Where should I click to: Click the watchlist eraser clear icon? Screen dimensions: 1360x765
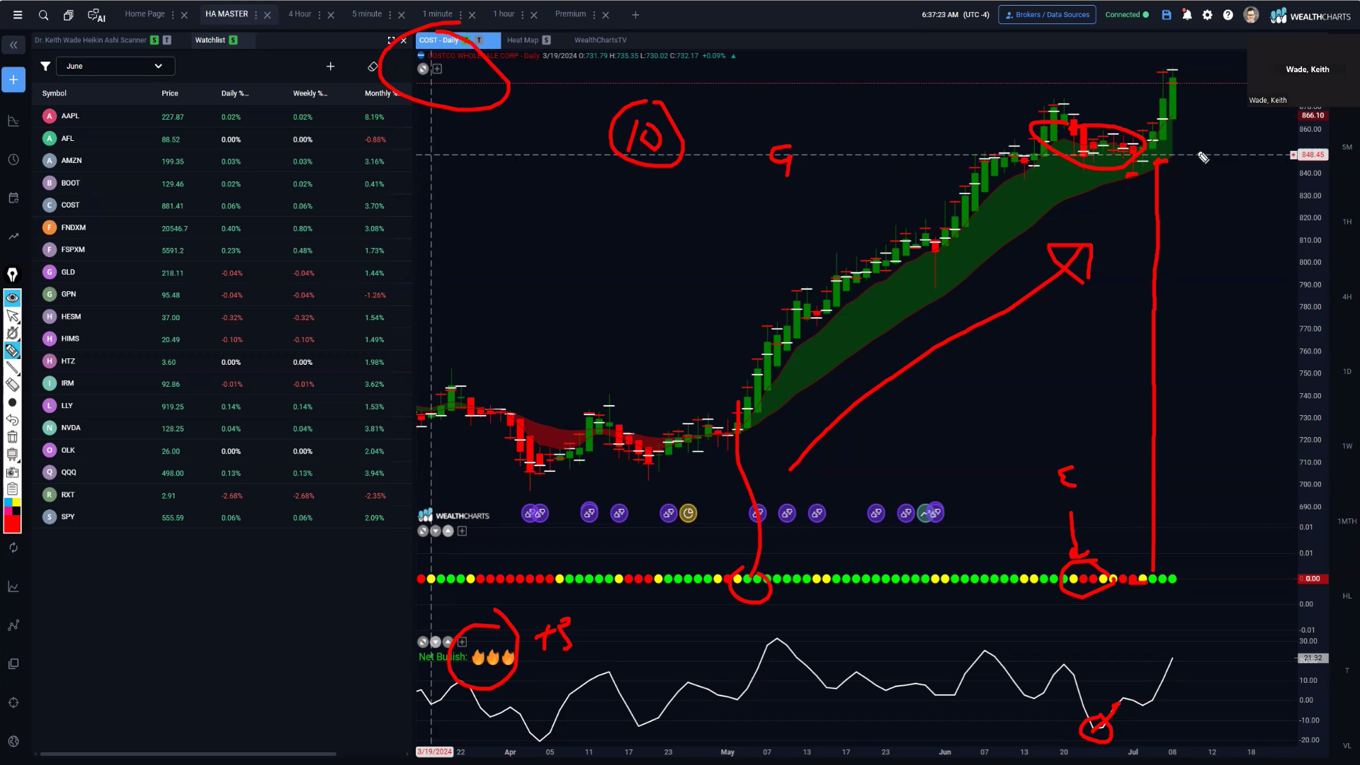[x=373, y=66]
